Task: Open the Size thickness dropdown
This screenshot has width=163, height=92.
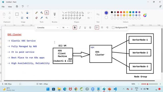Action: pyautogui.click(x=98, y=15)
